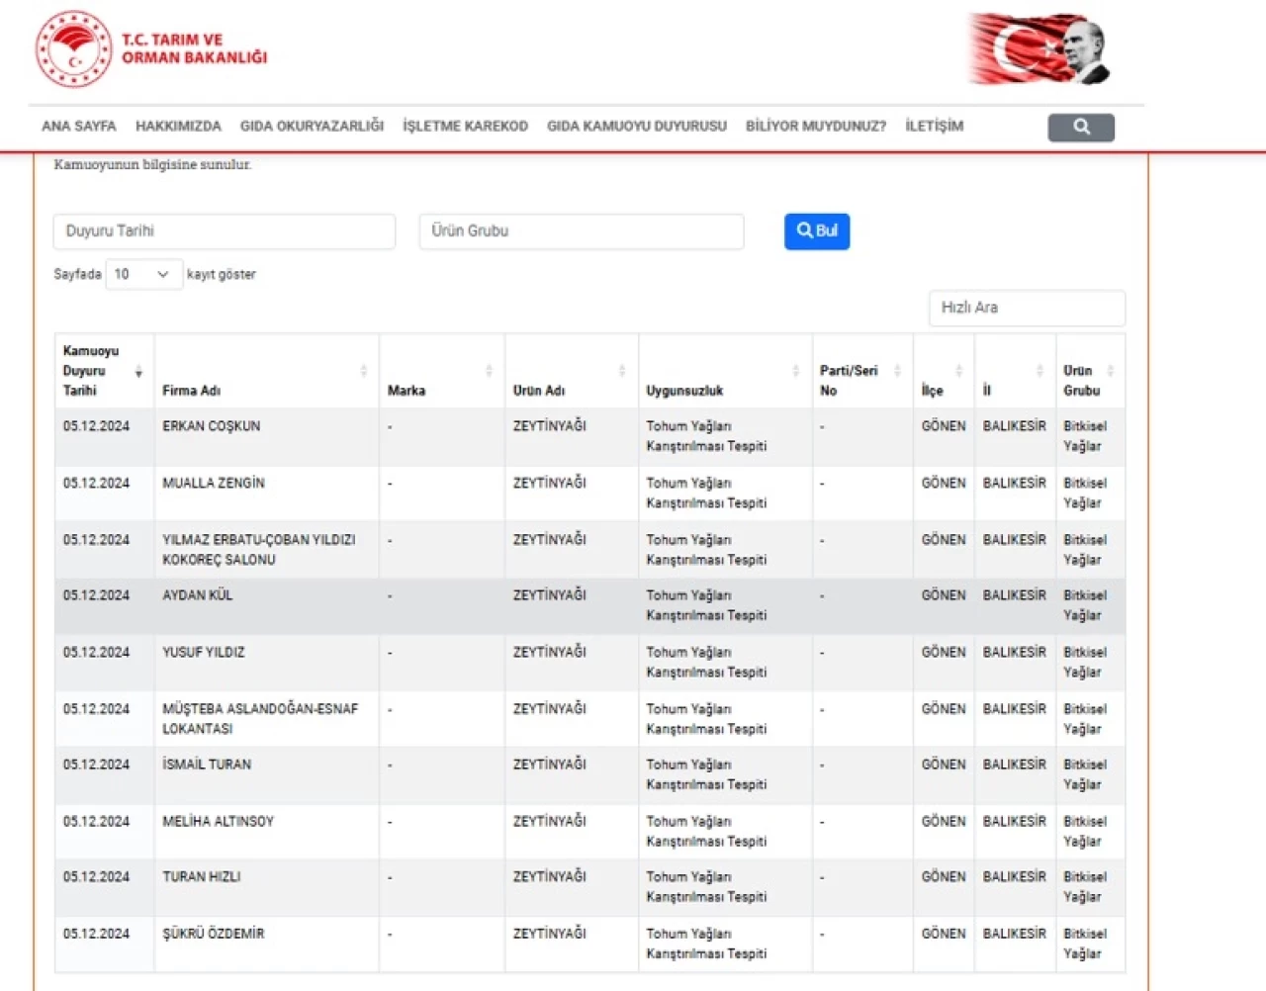
Task: Click the Hızlı Ara search field
Action: [1026, 309]
